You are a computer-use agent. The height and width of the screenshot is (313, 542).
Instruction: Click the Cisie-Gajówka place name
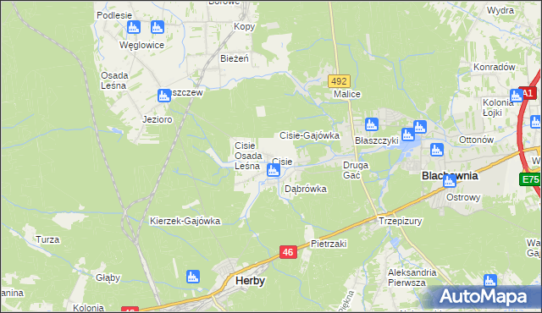[309, 135]
